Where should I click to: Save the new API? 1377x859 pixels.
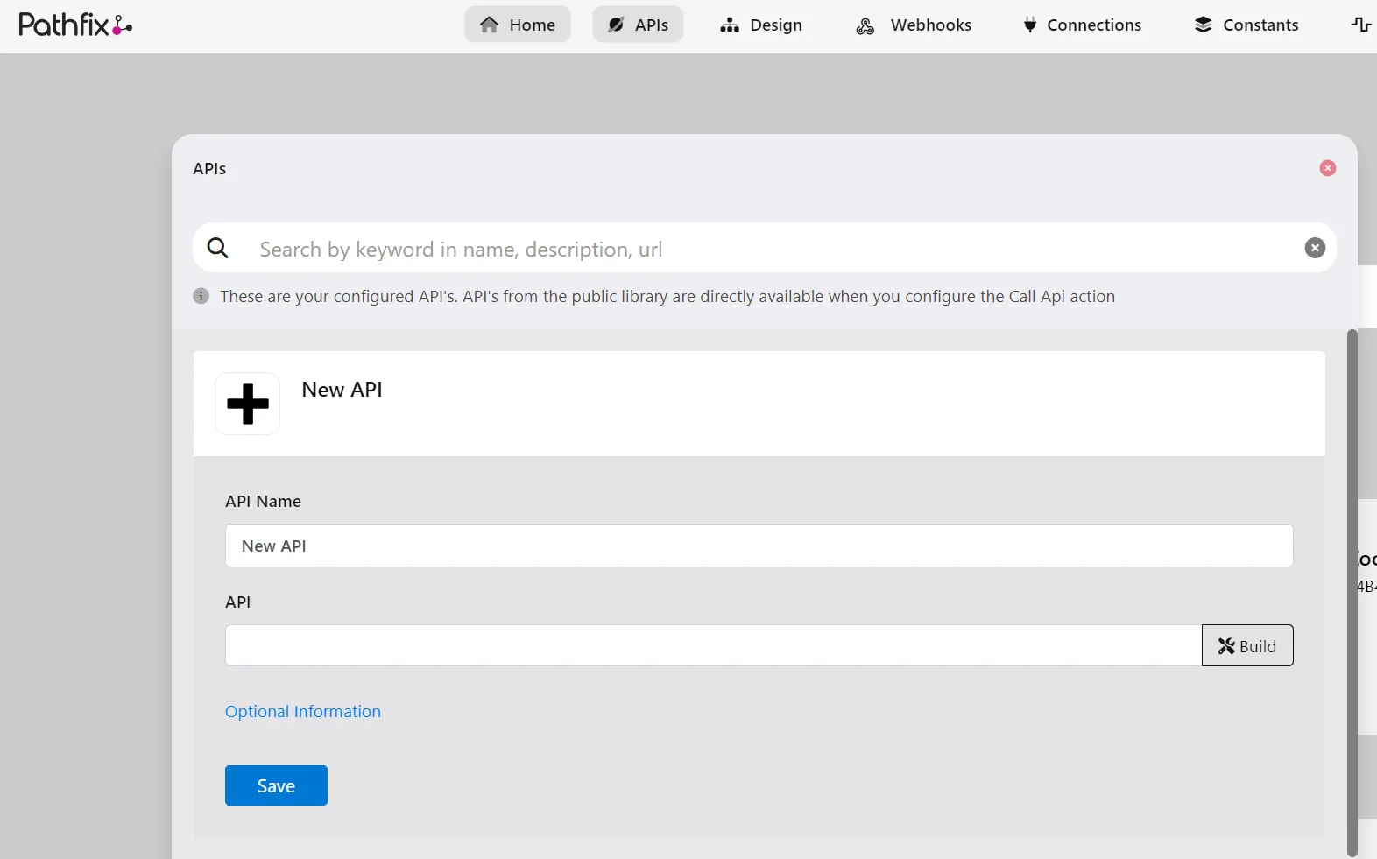pos(276,785)
